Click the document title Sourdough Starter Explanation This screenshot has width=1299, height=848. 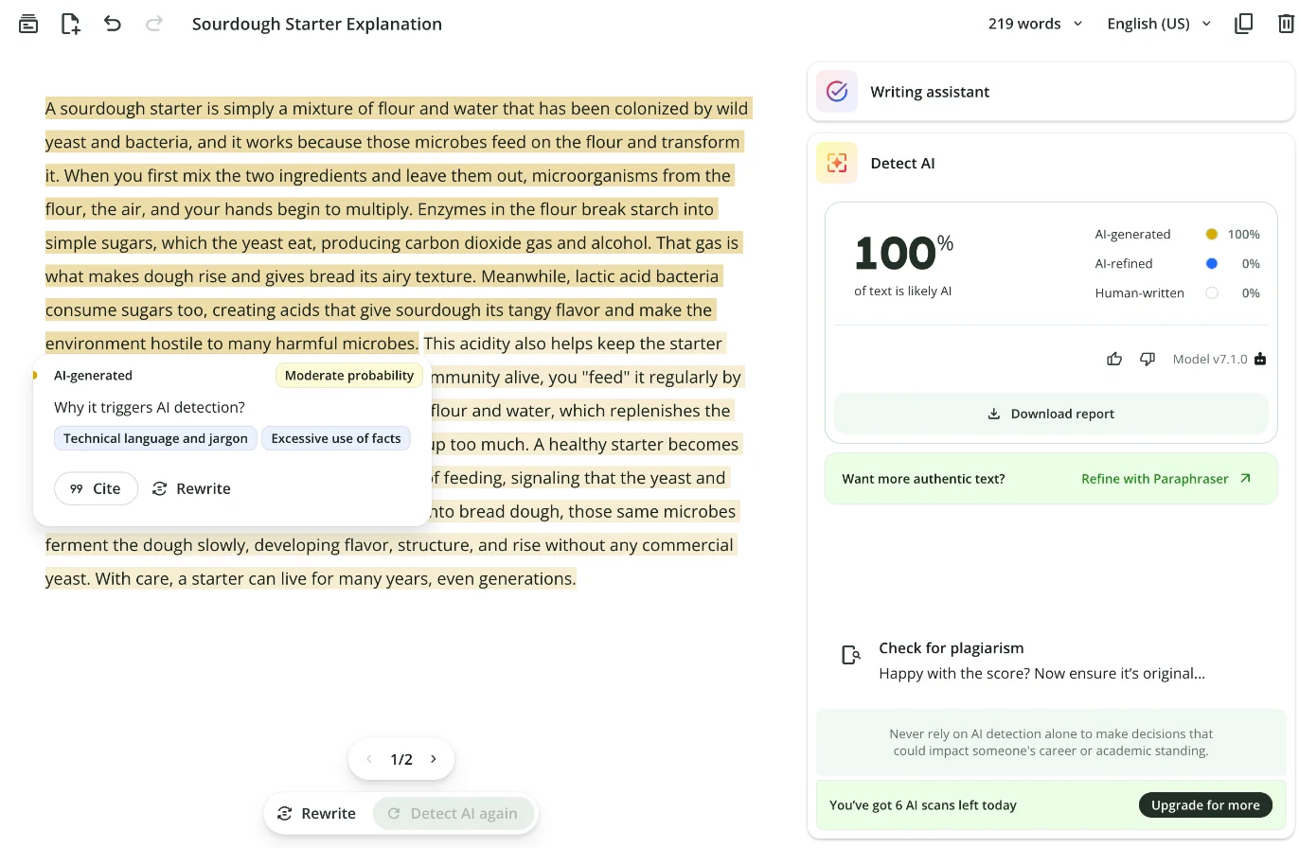coord(317,24)
